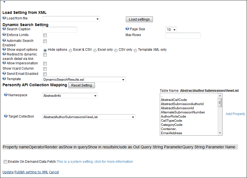247x178 pixels.
Task: Enable On Demand Data Fetch checkbox
Action: tap(6, 162)
